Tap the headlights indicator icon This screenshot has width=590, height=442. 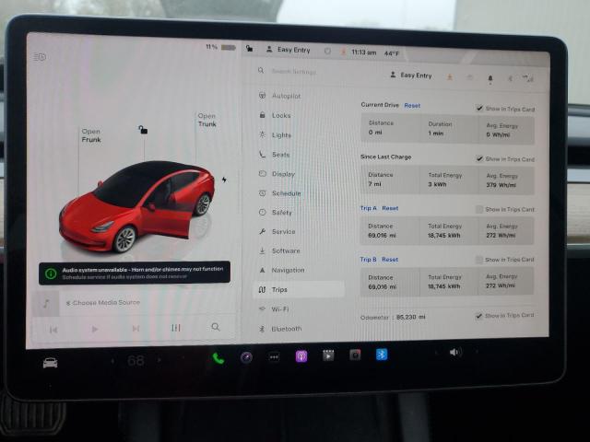point(40,57)
